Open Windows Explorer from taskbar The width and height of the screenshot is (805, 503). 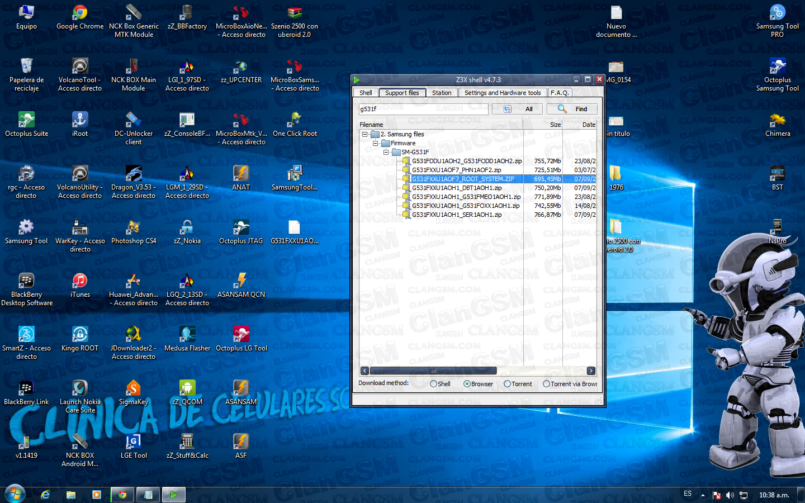pyautogui.click(x=71, y=495)
